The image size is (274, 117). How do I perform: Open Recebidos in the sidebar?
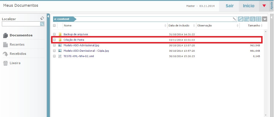coord(18,54)
